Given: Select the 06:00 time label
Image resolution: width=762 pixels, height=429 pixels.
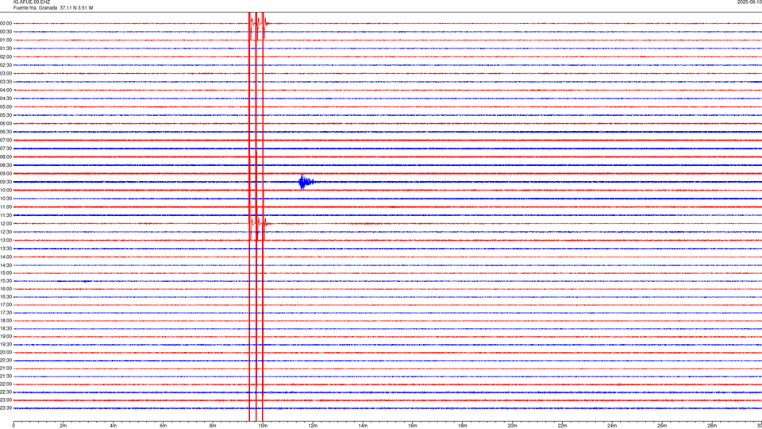Looking at the screenshot, I should [6, 124].
